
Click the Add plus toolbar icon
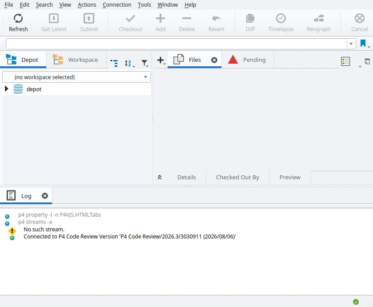(x=160, y=18)
